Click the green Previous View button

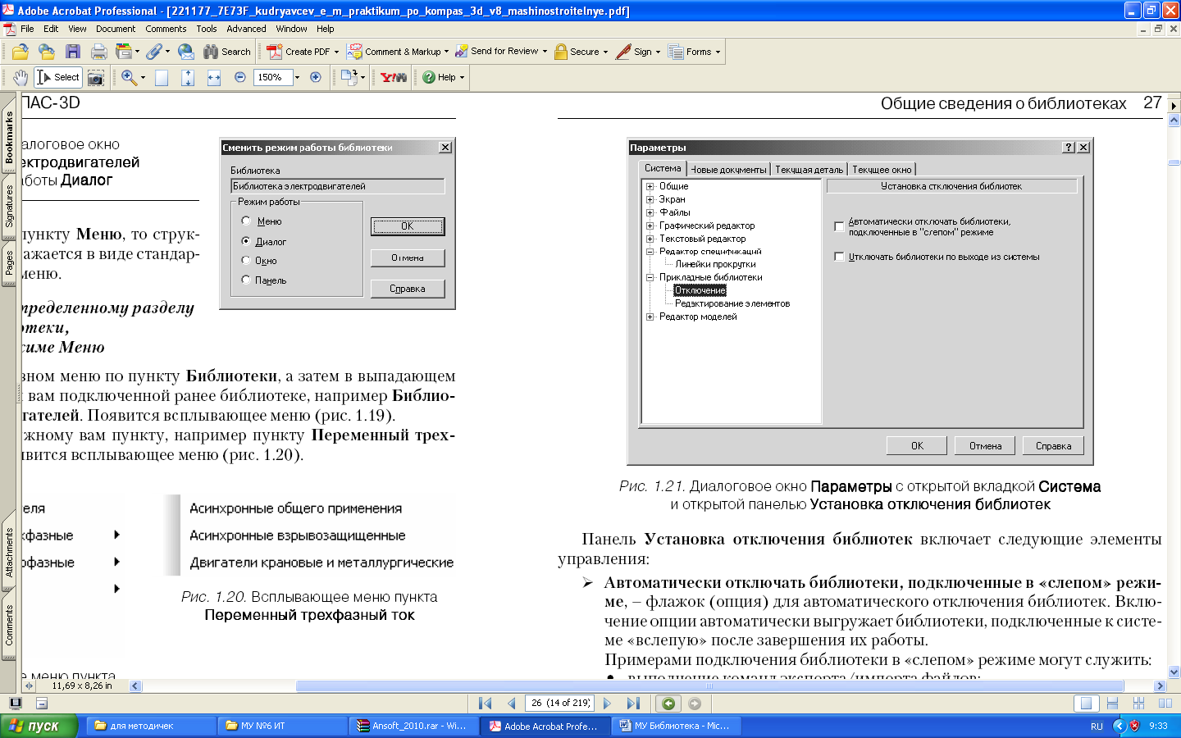[668, 704]
